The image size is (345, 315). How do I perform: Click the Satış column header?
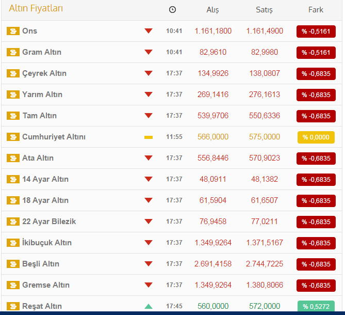point(264,10)
